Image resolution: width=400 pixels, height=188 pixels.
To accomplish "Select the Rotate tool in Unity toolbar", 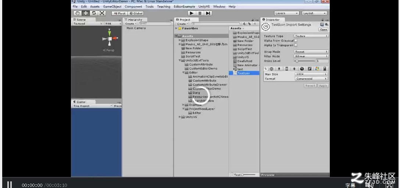I will click(94, 13).
